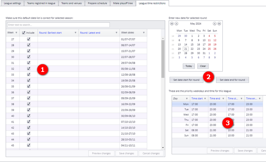Uncheck Include for week 33
This screenshot has width=266, height=162.
tap(29, 75)
